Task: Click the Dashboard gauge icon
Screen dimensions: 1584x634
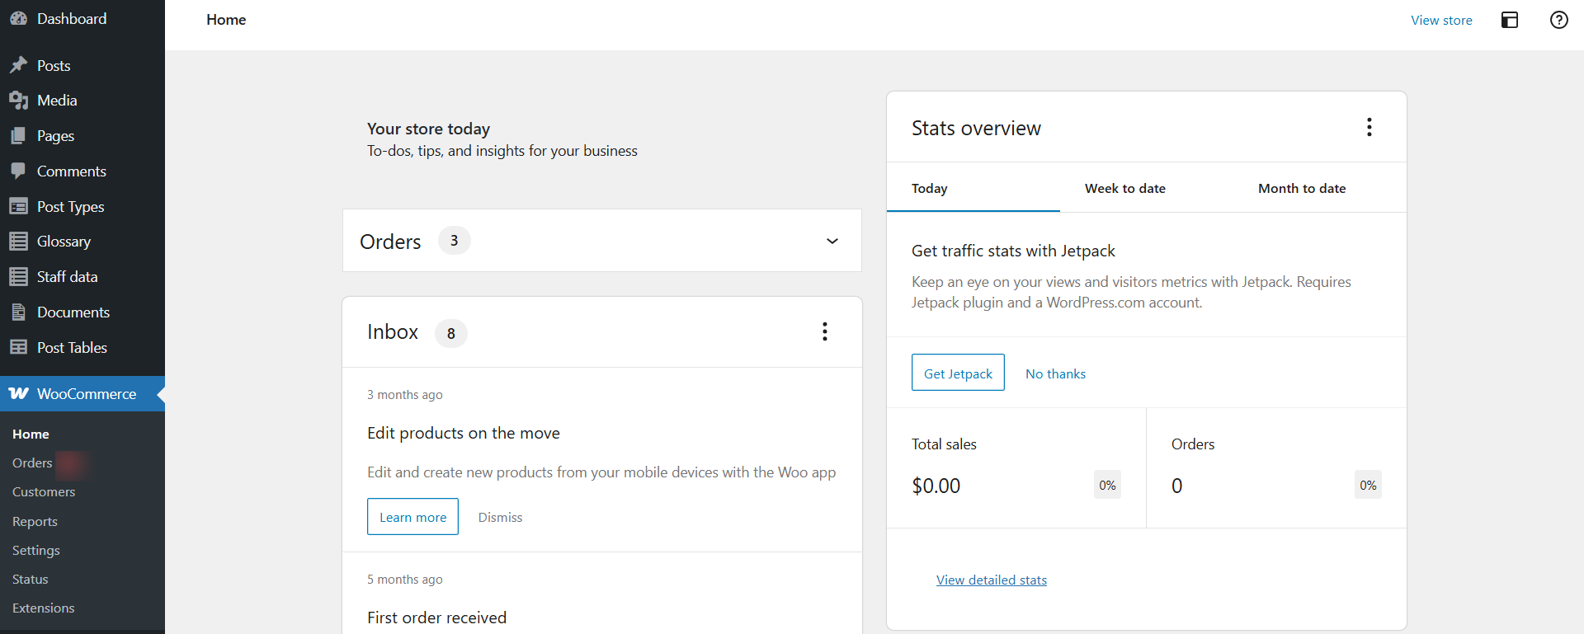Action: point(18,18)
